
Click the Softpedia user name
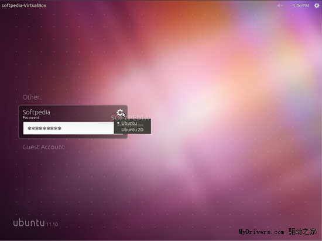[x=36, y=112]
